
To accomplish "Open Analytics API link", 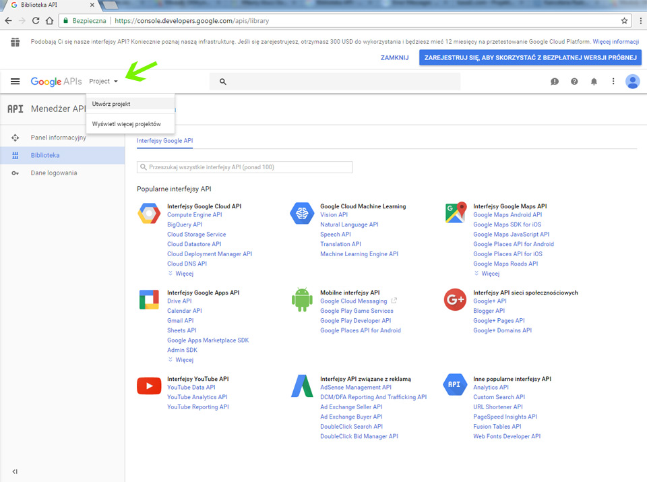I will tap(491, 387).
